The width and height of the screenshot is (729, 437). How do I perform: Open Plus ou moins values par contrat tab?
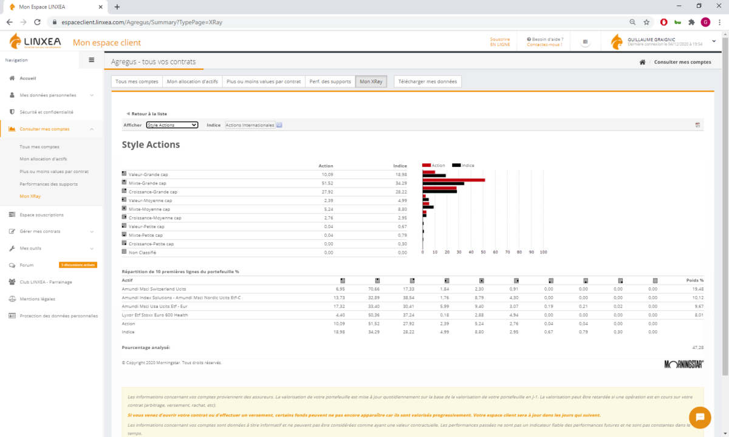[264, 81]
